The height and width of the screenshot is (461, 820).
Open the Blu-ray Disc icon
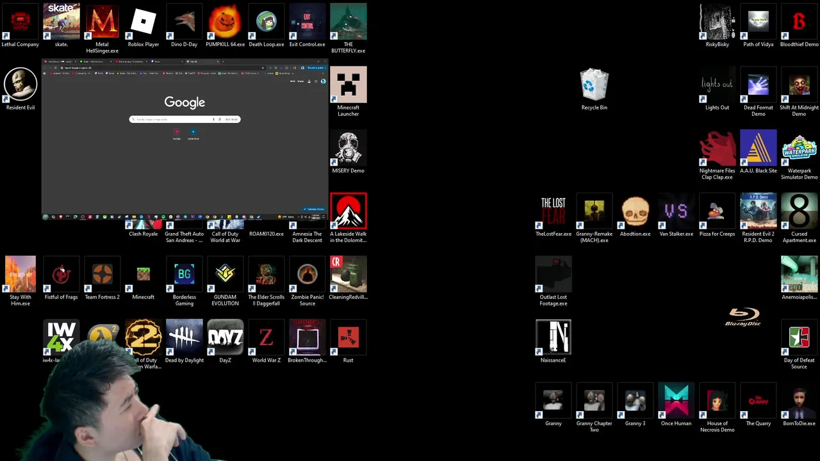pyautogui.click(x=743, y=317)
